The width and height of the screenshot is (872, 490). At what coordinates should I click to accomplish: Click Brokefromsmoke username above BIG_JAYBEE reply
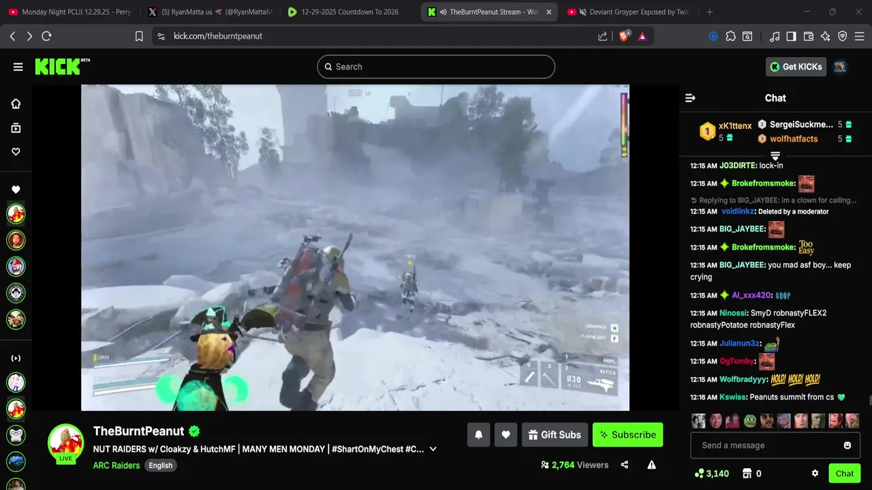click(763, 183)
